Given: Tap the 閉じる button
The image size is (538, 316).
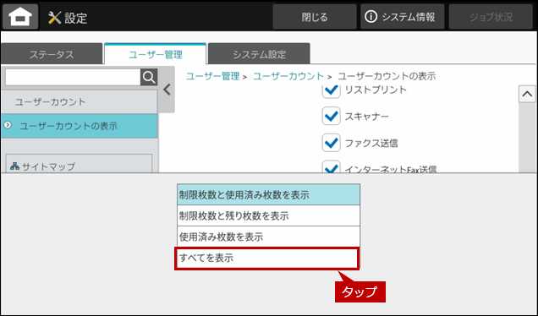Looking at the screenshot, I should (x=315, y=17).
